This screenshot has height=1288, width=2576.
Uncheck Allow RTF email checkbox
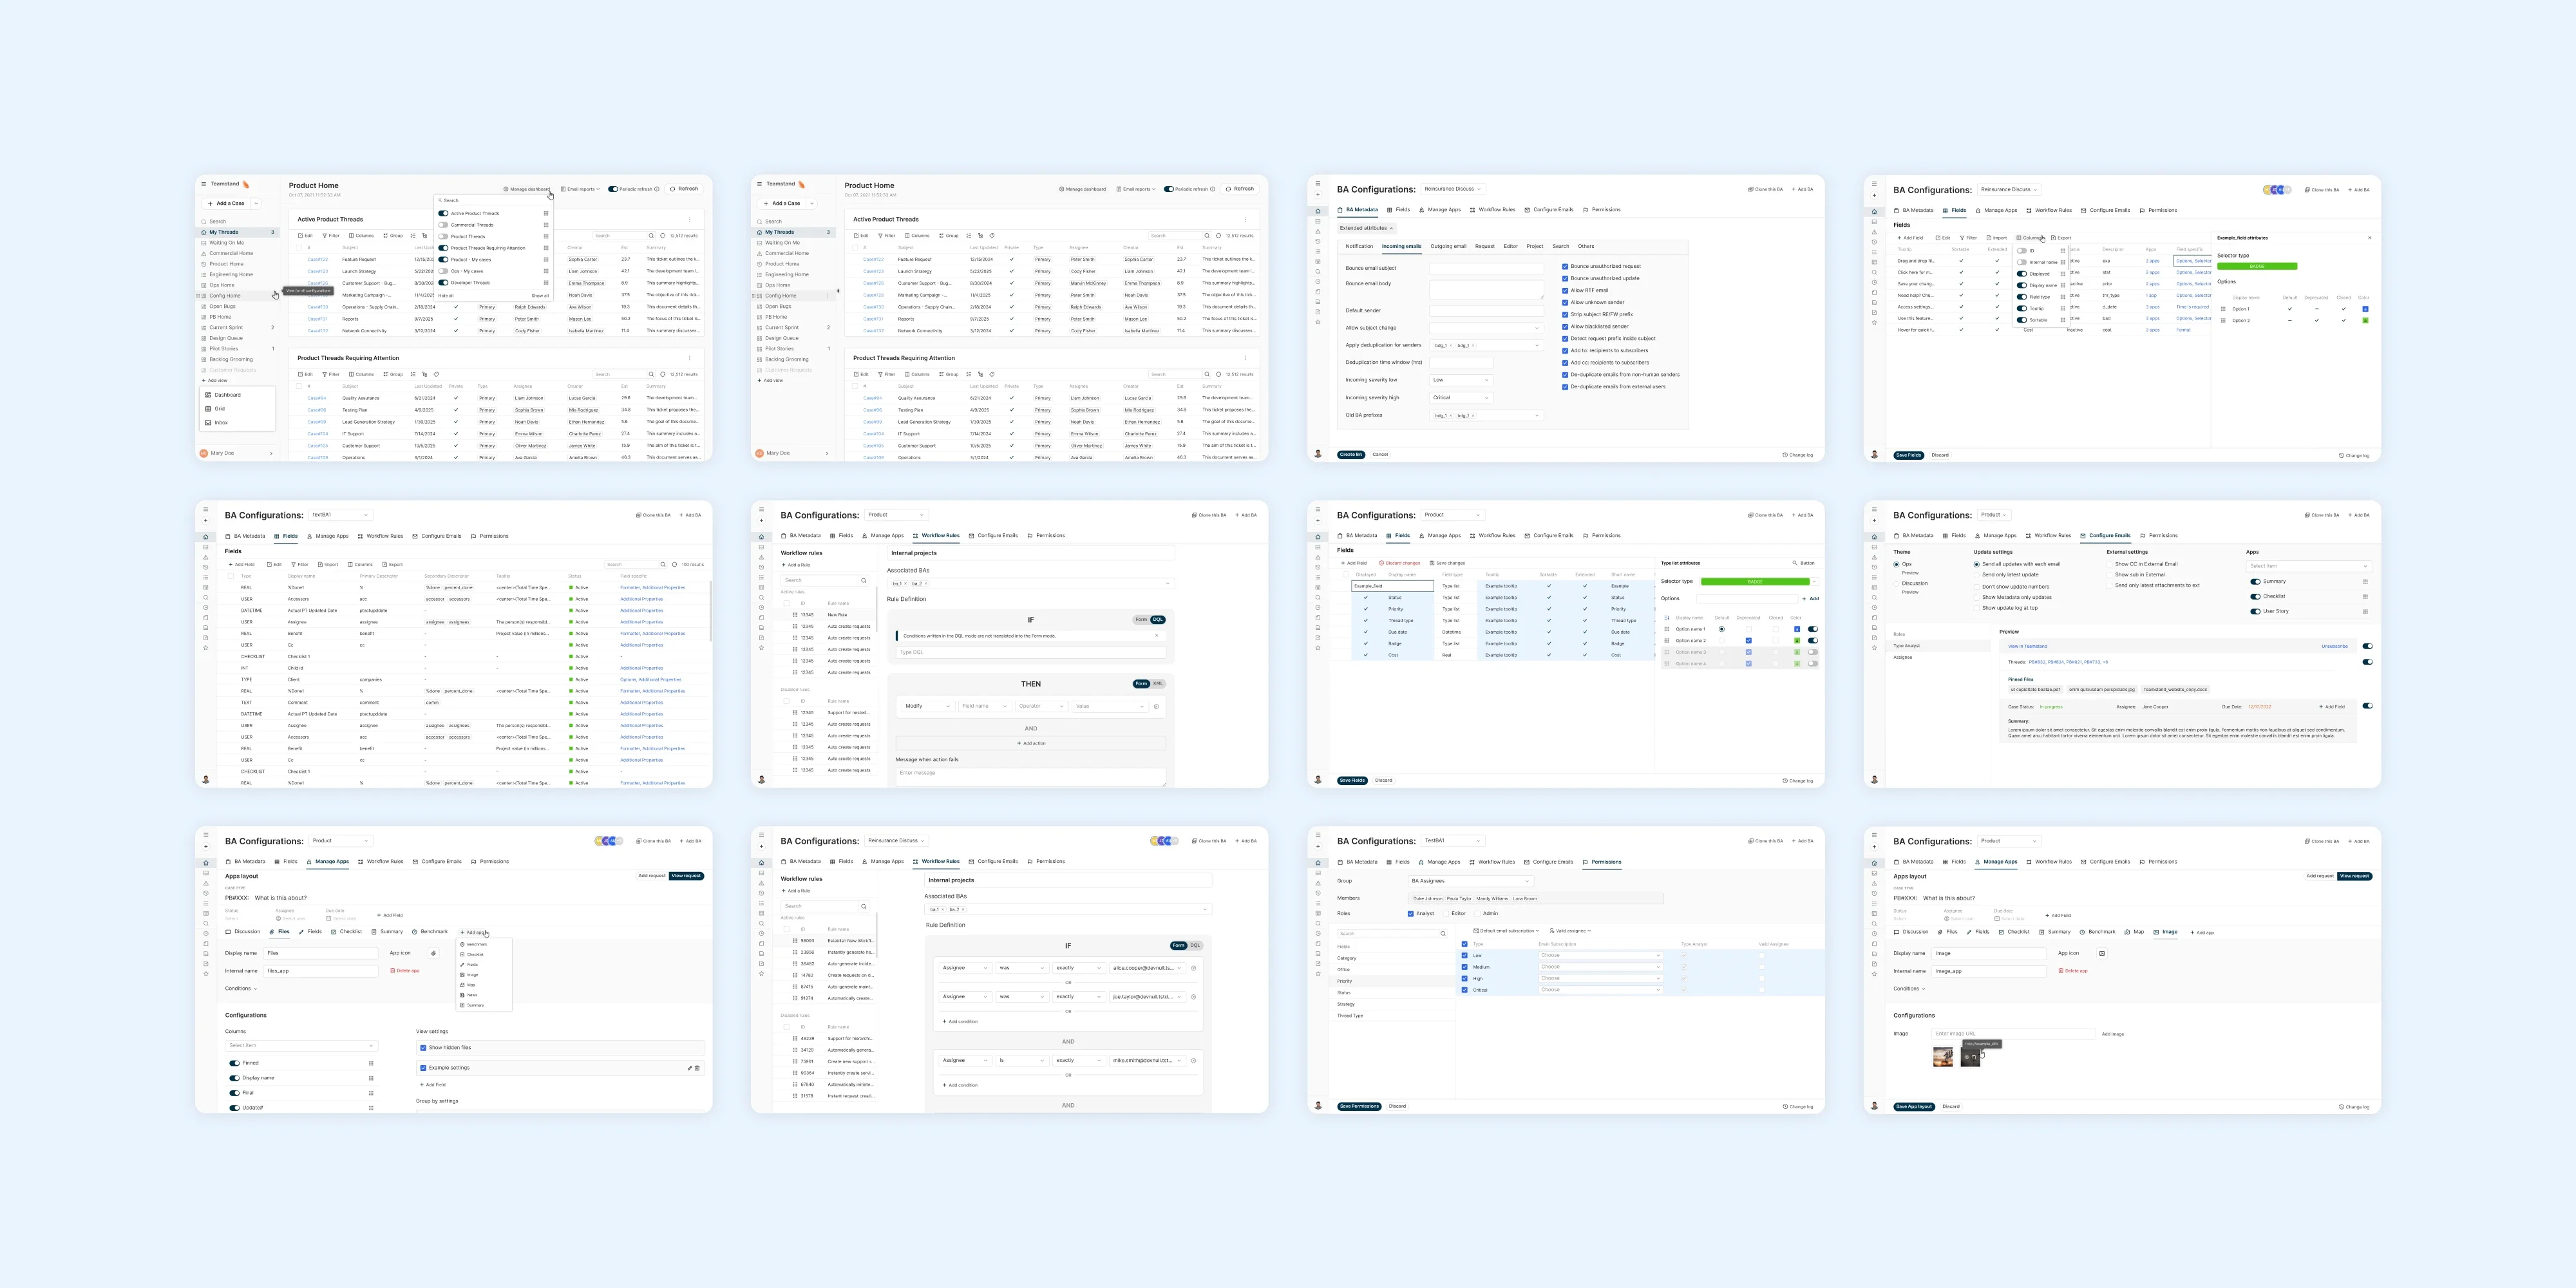1565,291
